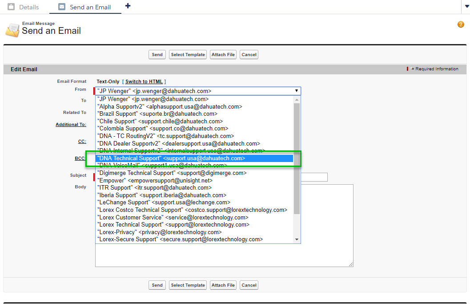This screenshot has width=470, height=304.
Task: Choose JP Wenger option in the list
Action: tap(194, 99)
